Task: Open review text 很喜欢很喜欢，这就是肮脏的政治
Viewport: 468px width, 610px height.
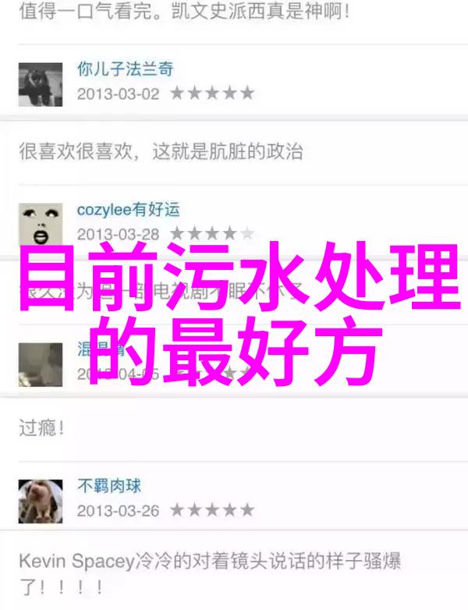Action: (161, 151)
